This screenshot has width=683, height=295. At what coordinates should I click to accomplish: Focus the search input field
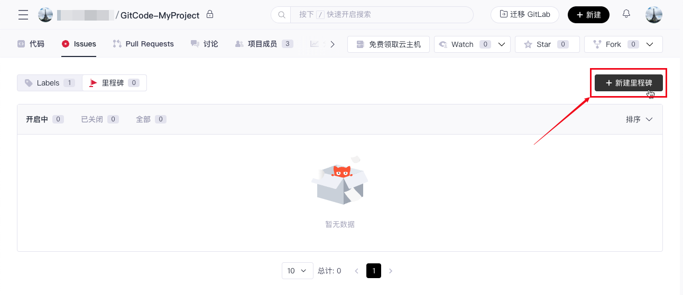tap(381, 15)
